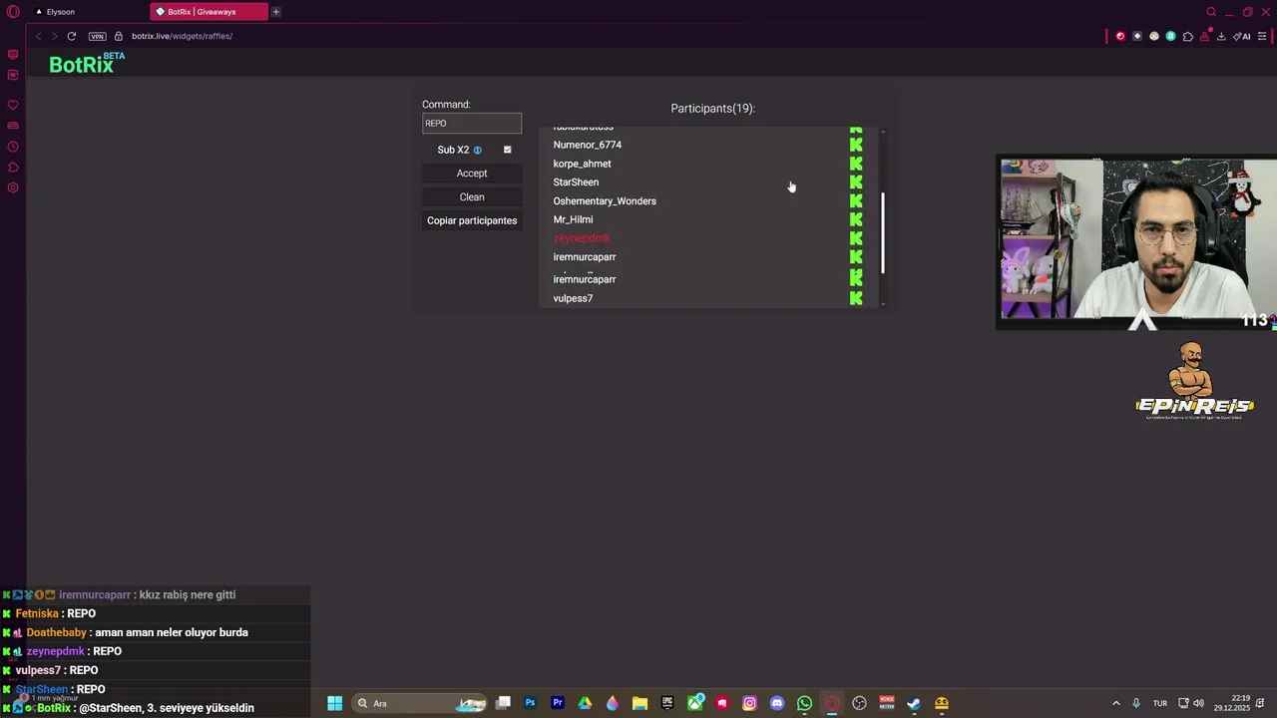Click the TUR language indicator
Screen dimensions: 1277x718
(x=1160, y=703)
